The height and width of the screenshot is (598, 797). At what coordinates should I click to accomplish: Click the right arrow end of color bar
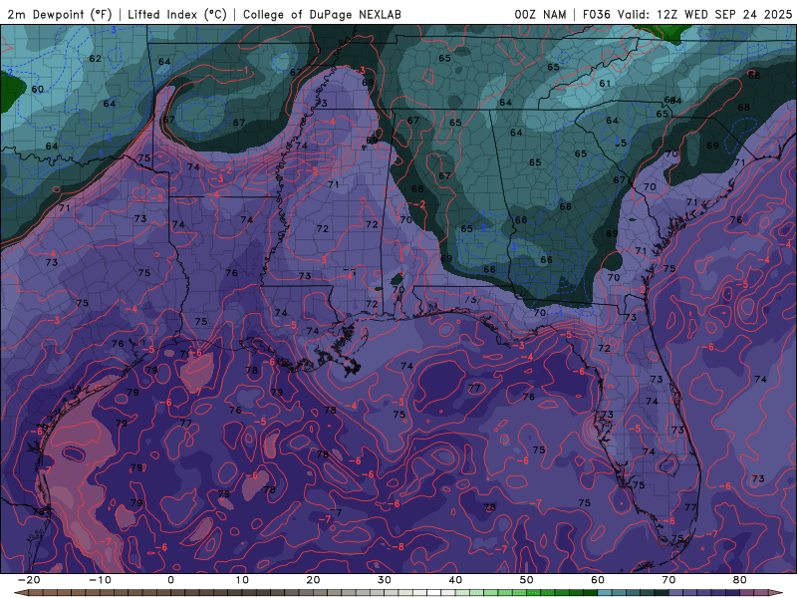776,593
